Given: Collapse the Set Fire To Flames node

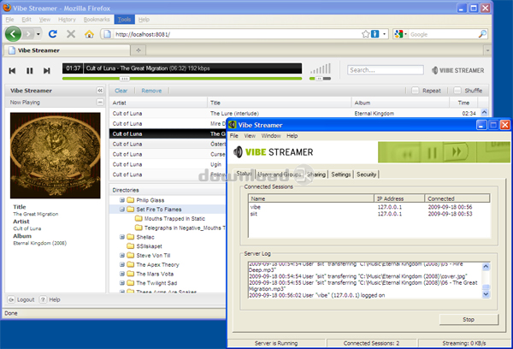Looking at the screenshot, I should [x=122, y=210].
